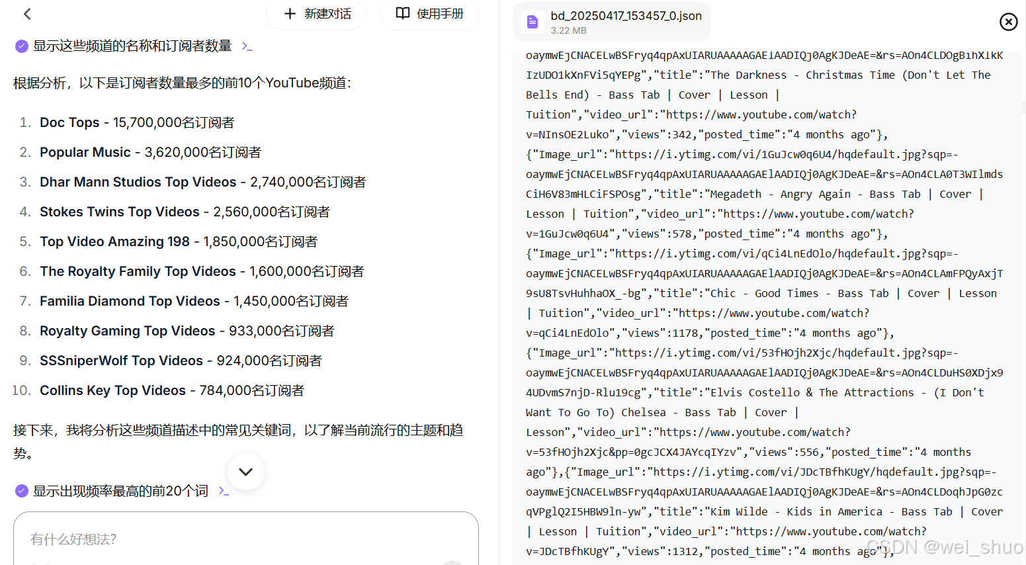Open the code icon after 显示这些频道的名称和订阅者数量
Viewport: 1026px width, 565px height.
[x=247, y=46]
